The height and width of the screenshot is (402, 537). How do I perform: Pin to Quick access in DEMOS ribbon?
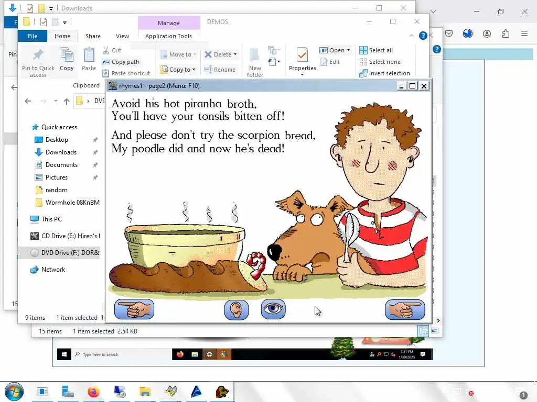38,63
